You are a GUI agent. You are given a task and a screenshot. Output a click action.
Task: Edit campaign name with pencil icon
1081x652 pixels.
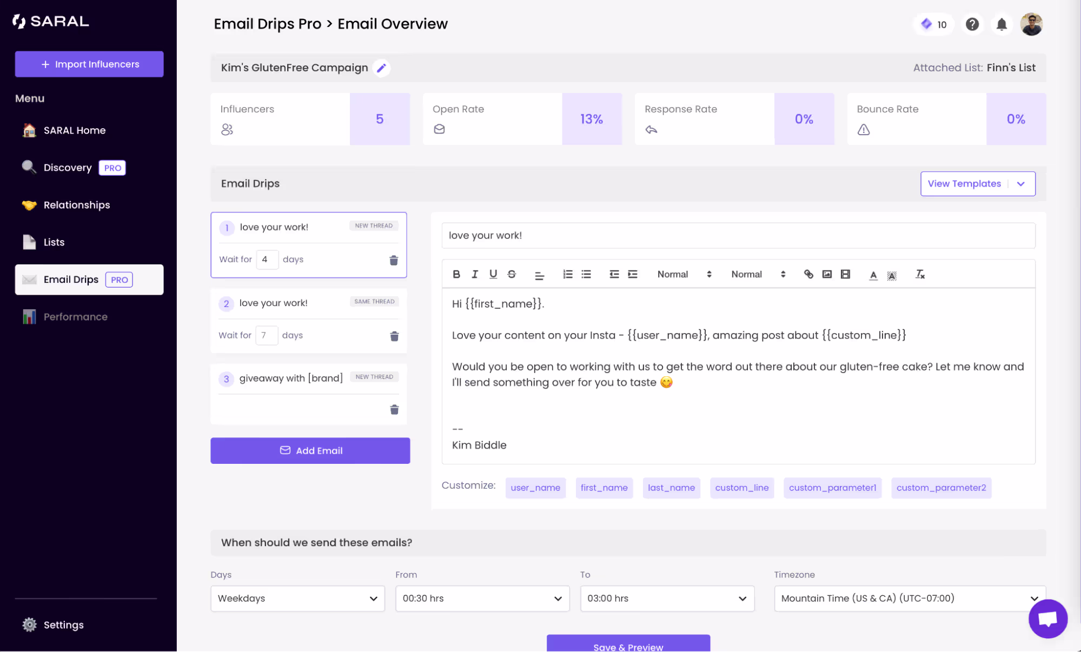(381, 68)
